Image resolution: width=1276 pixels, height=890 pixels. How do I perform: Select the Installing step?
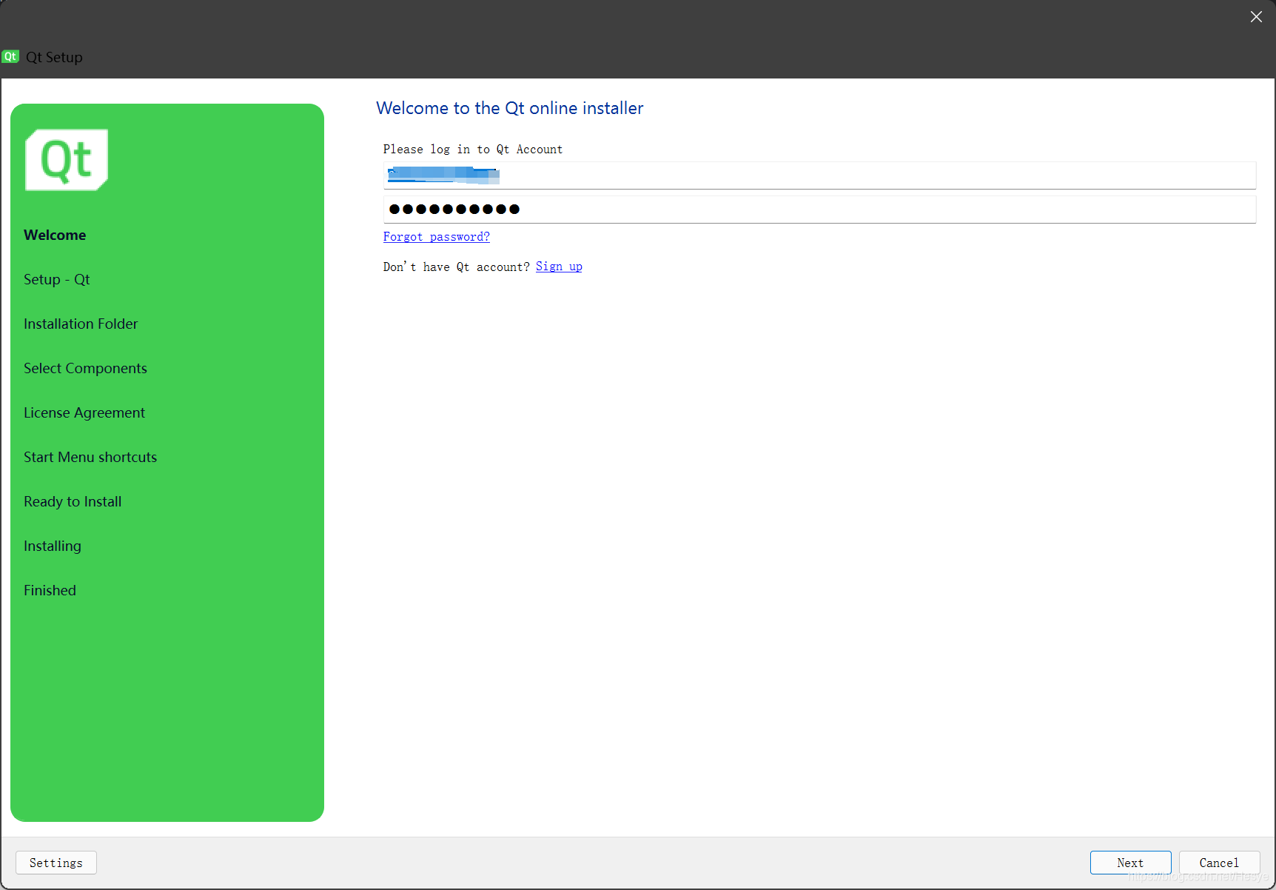click(x=53, y=546)
